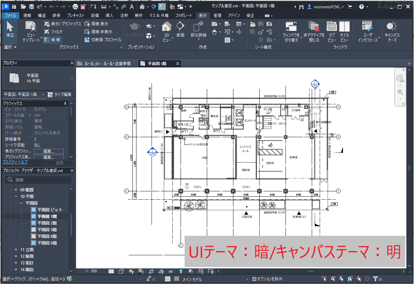Click 編集 button for グラフィックス表 row

49,157
